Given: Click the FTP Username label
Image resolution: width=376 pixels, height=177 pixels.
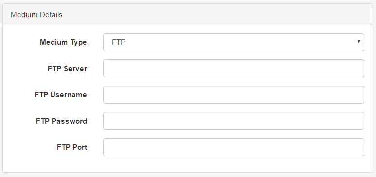Looking at the screenshot, I should (61, 95).
